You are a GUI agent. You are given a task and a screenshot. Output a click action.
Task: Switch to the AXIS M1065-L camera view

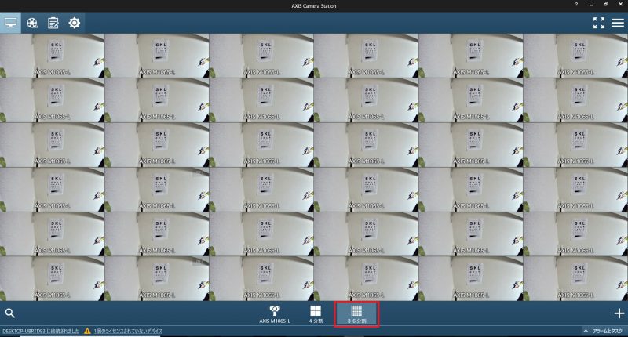(x=274, y=313)
